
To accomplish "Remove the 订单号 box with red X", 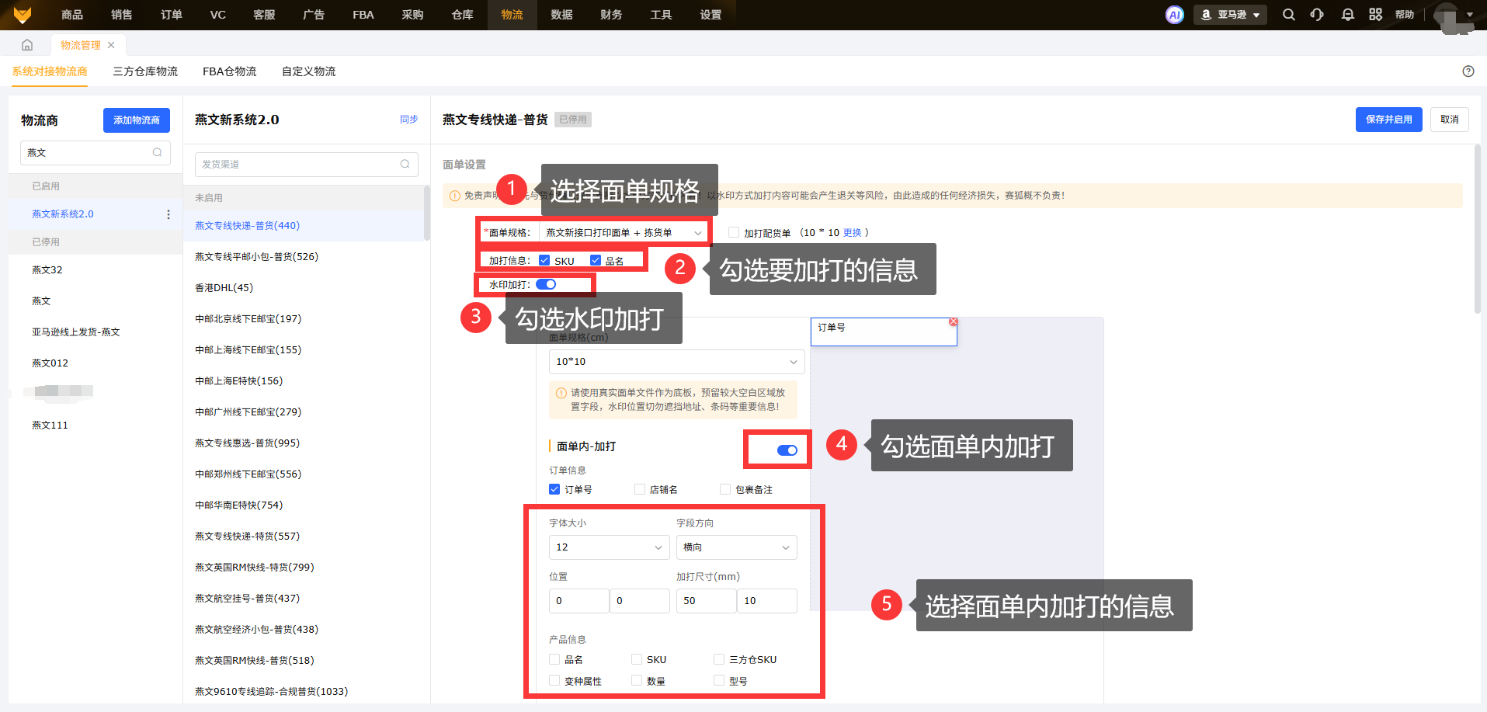I will [x=954, y=321].
